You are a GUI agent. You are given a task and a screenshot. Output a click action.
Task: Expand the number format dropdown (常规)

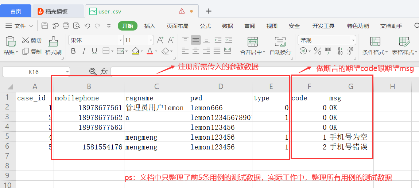(353, 40)
